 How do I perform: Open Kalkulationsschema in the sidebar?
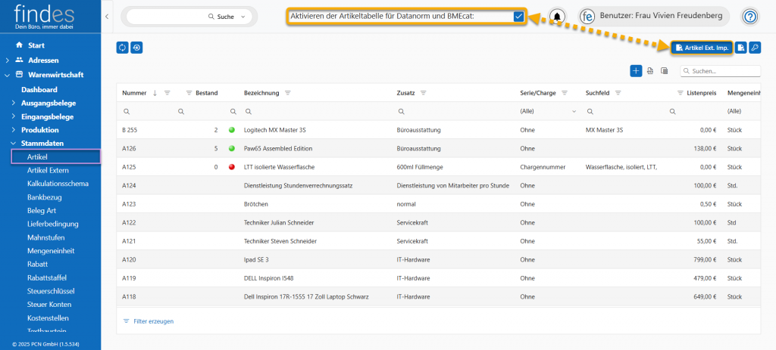coord(58,184)
